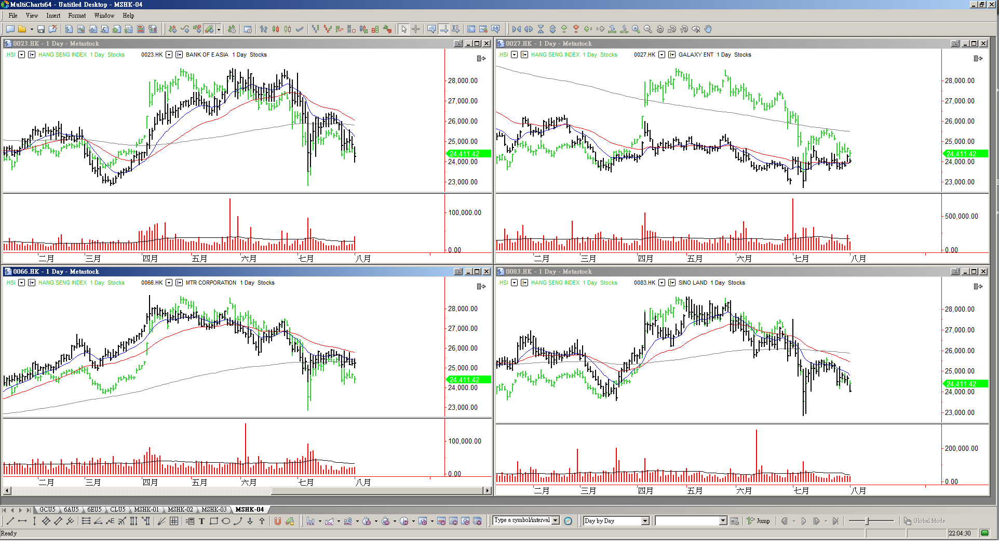Select the magnifier Zoom In tool
The image size is (999, 549).
pyautogui.click(x=636, y=30)
